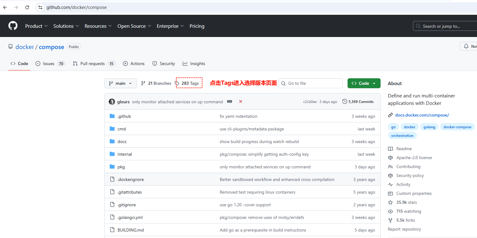This screenshot has height=238, width=477.
Task: Open site info icon in address bar
Action: (40, 7)
